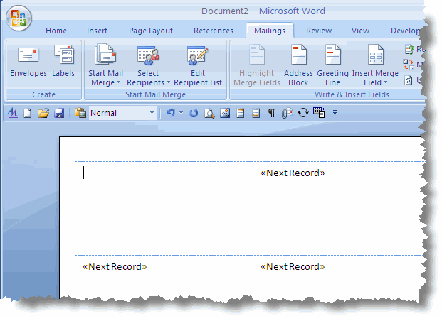Open the Developer tab

coord(406,31)
